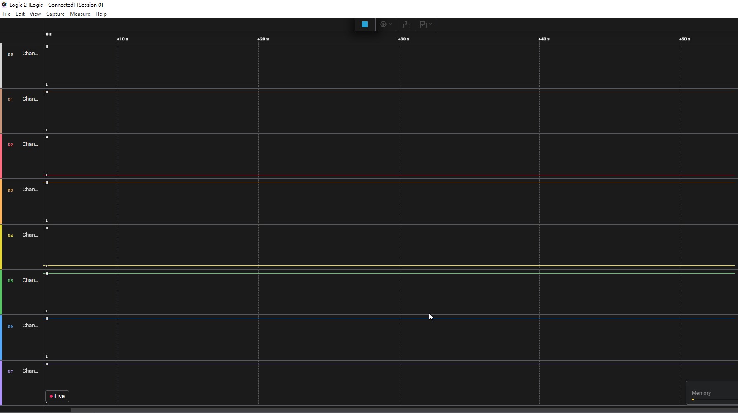738x413 pixels.
Task: Click the +20 s mark on the time ruler
Action: 263,39
